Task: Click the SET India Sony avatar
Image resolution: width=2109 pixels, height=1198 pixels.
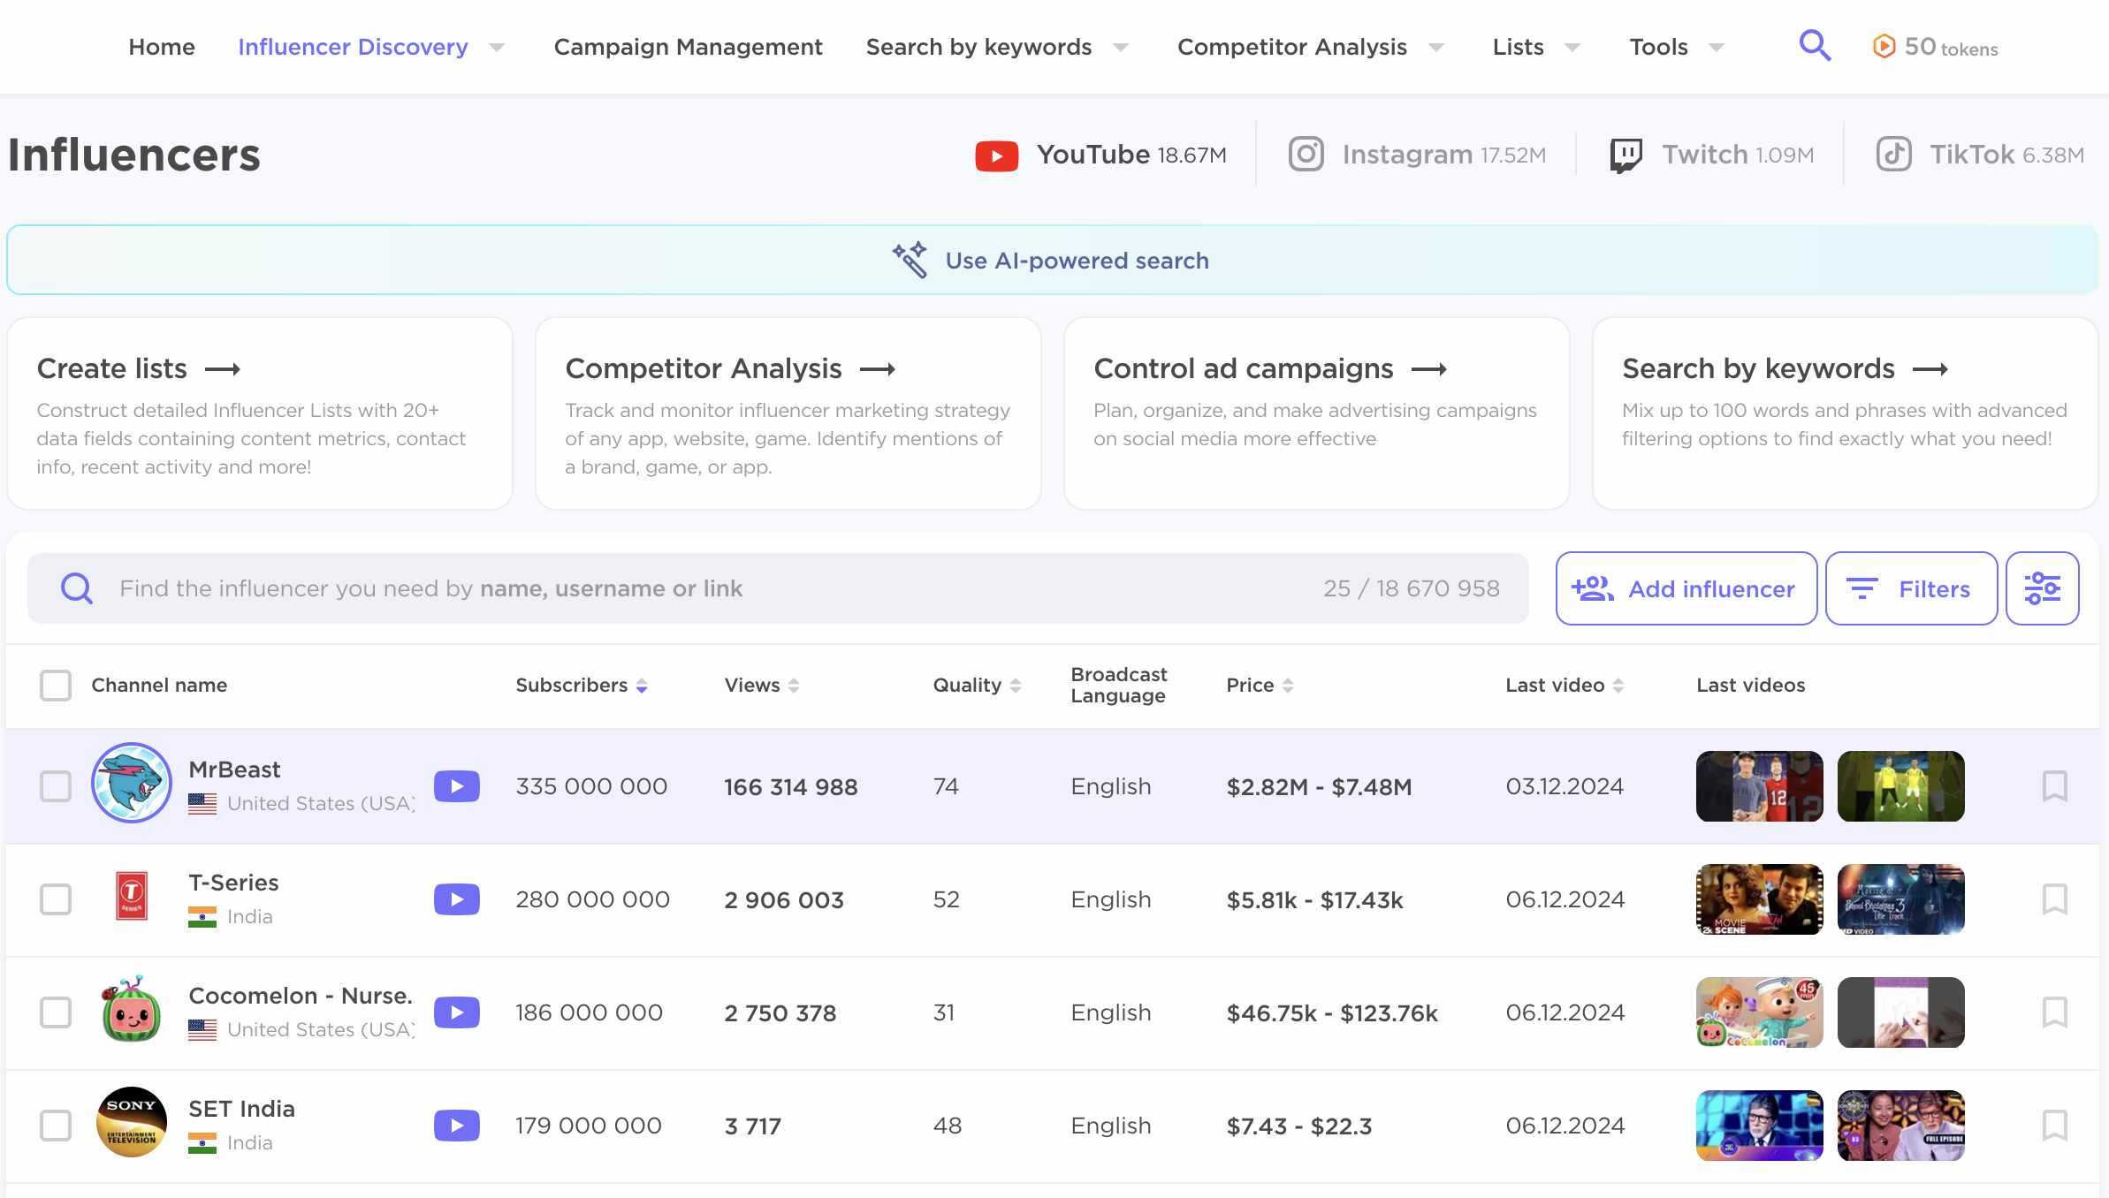Action: 132,1122
